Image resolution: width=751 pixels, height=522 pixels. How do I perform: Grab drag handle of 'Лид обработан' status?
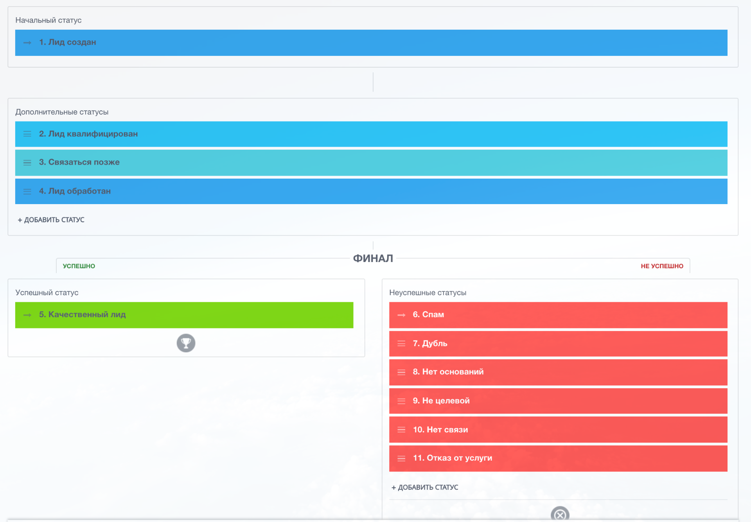coord(27,192)
